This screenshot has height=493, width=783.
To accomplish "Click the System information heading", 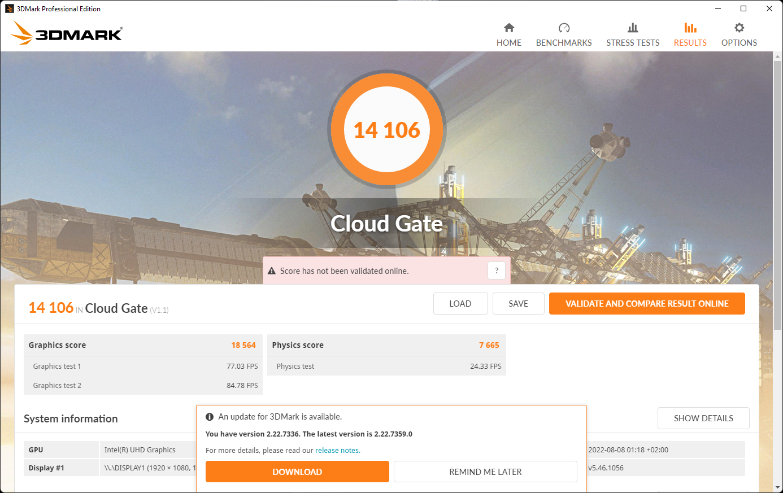I will point(71,418).
